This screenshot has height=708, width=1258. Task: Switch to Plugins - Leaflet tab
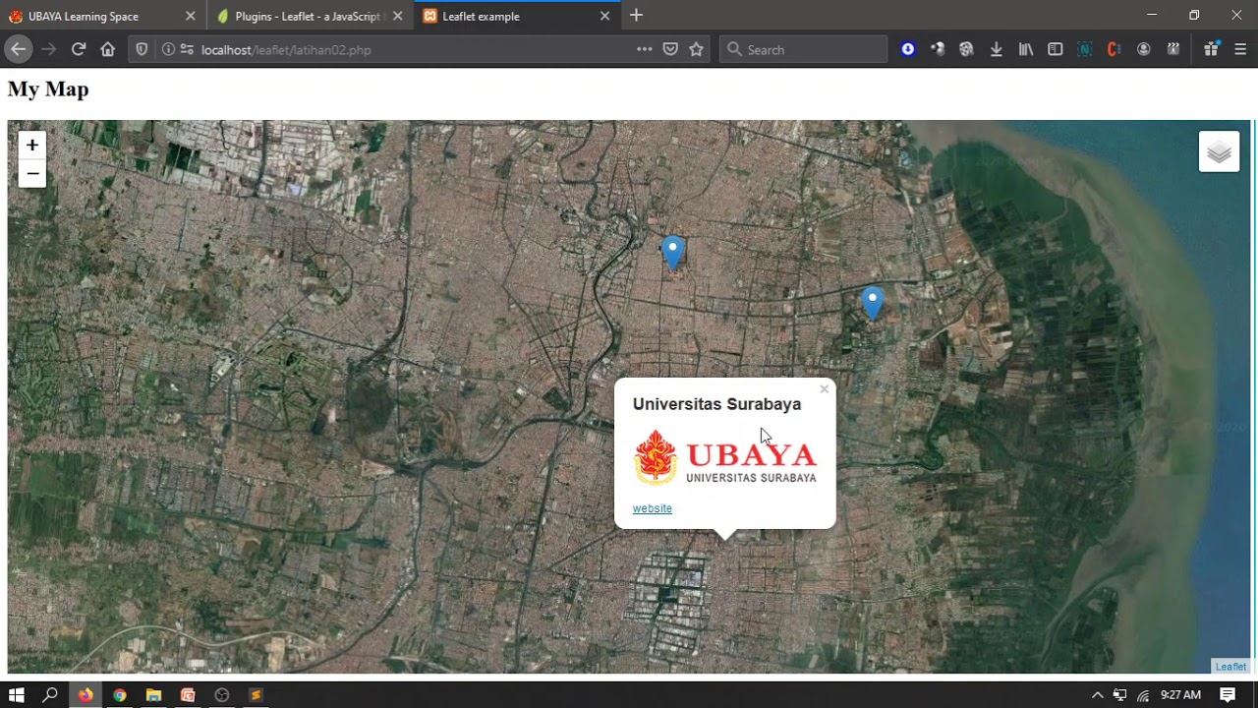pos(308,16)
